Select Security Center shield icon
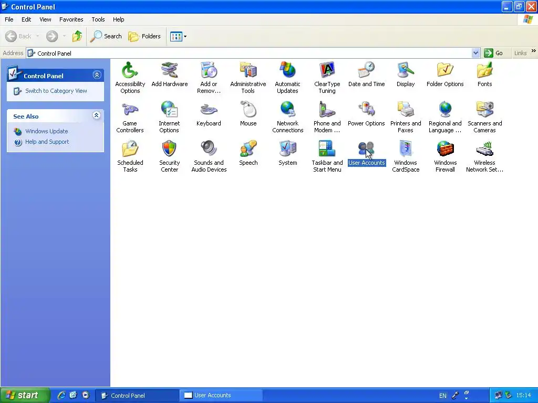538x403 pixels. tap(169, 156)
